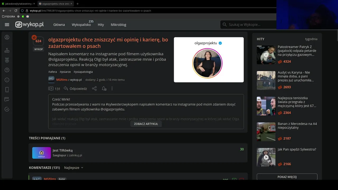This screenshot has height=190, width=338.
Task: Open the mobile phone icon in sidebar
Action: 7,90
